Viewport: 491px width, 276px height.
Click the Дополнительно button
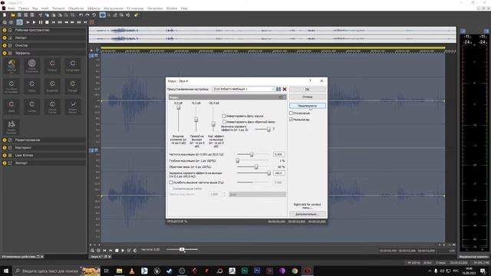tap(307, 214)
